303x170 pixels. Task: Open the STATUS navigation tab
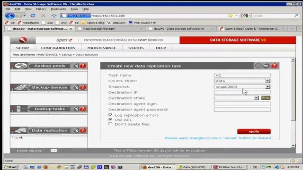[x=136, y=48]
